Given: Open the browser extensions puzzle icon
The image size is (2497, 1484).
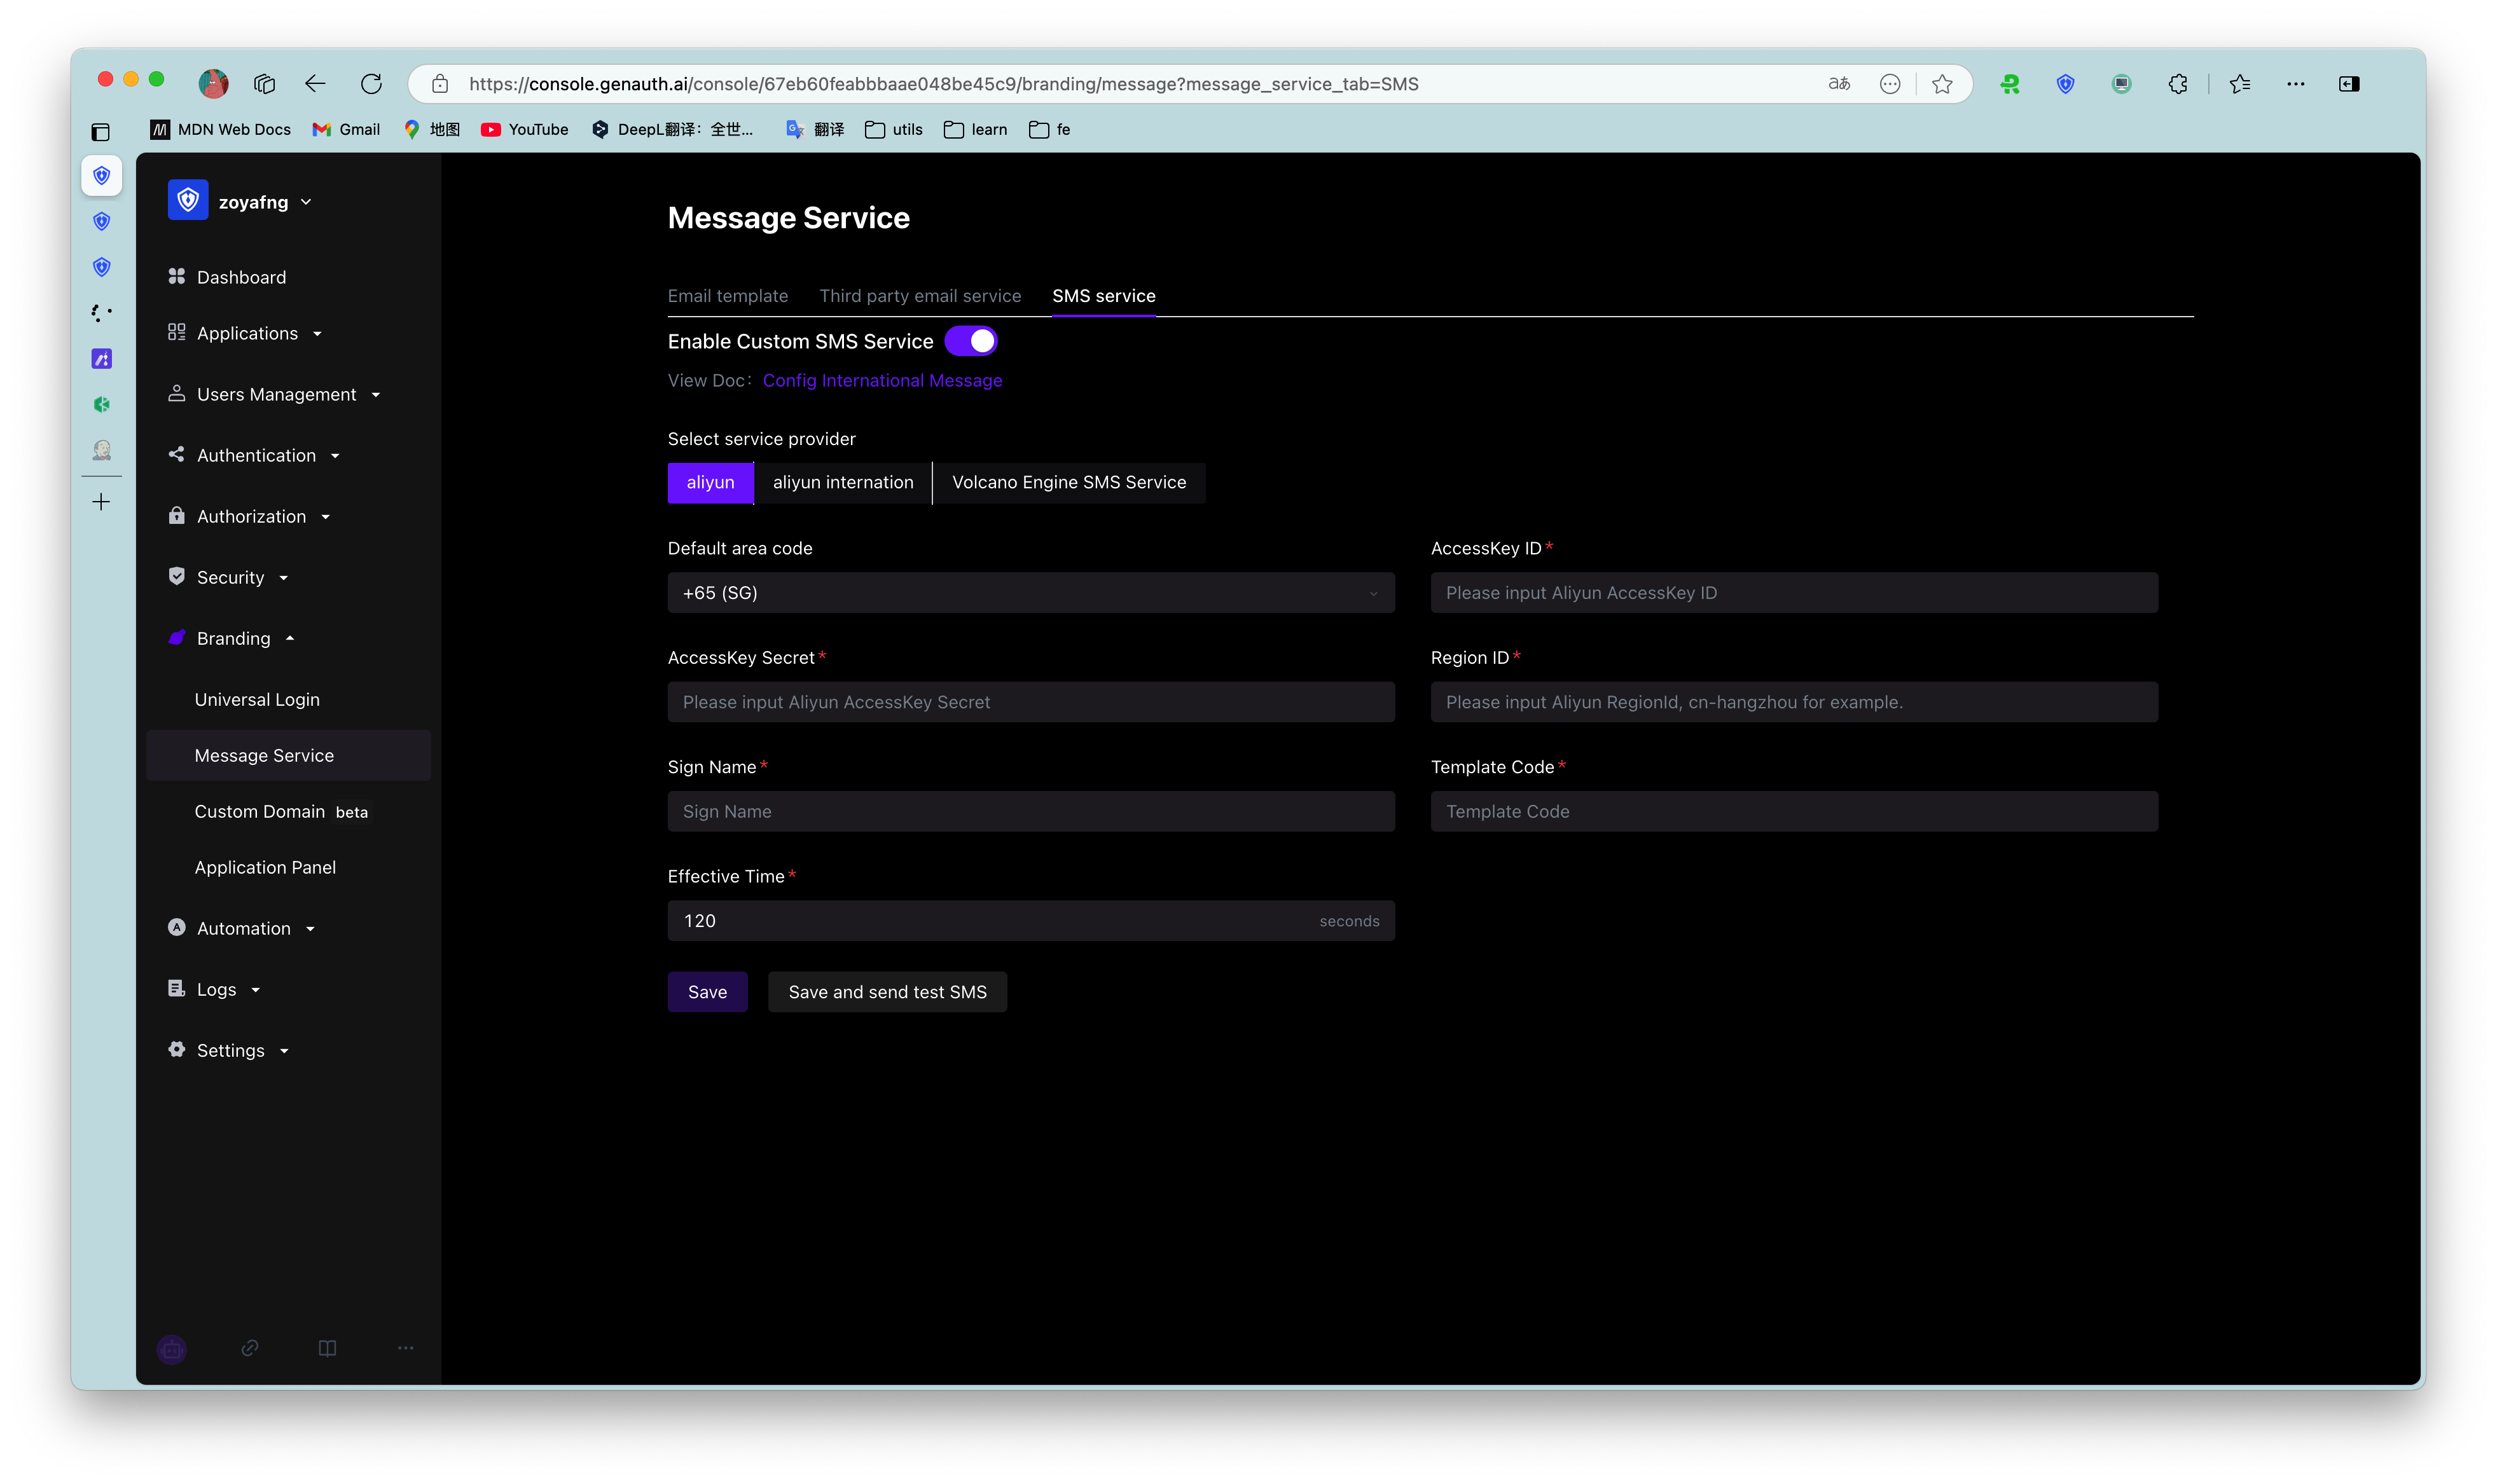Looking at the screenshot, I should coord(2178,84).
